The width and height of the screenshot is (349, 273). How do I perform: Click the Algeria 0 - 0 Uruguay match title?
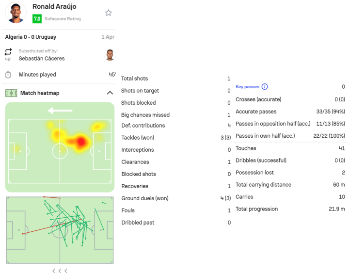click(x=31, y=37)
